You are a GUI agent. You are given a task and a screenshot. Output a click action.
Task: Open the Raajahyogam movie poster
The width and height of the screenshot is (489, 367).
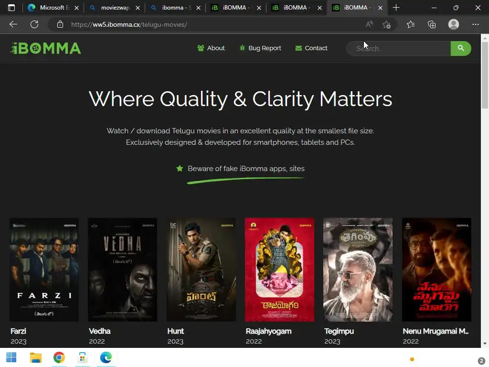(x=279, y=270)
